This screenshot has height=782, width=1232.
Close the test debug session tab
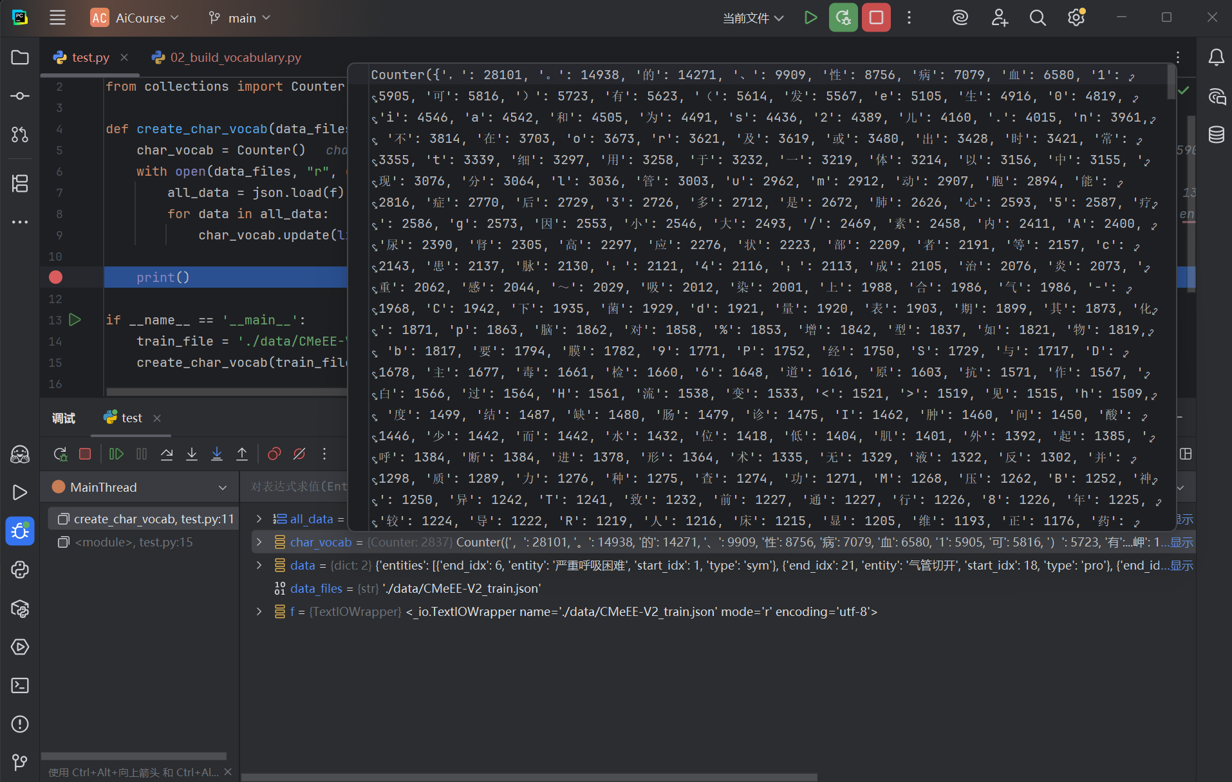coord(157,418)
